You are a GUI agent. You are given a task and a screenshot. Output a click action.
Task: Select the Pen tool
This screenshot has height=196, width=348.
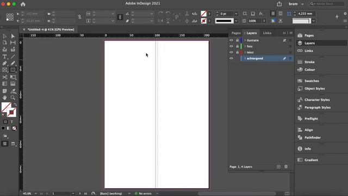click(x=5, y=63)
